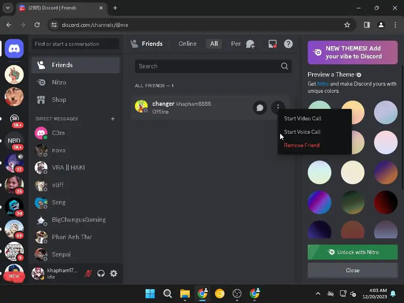
Task: Open Discord home direct messages icon
Action: tap(14, 49)
